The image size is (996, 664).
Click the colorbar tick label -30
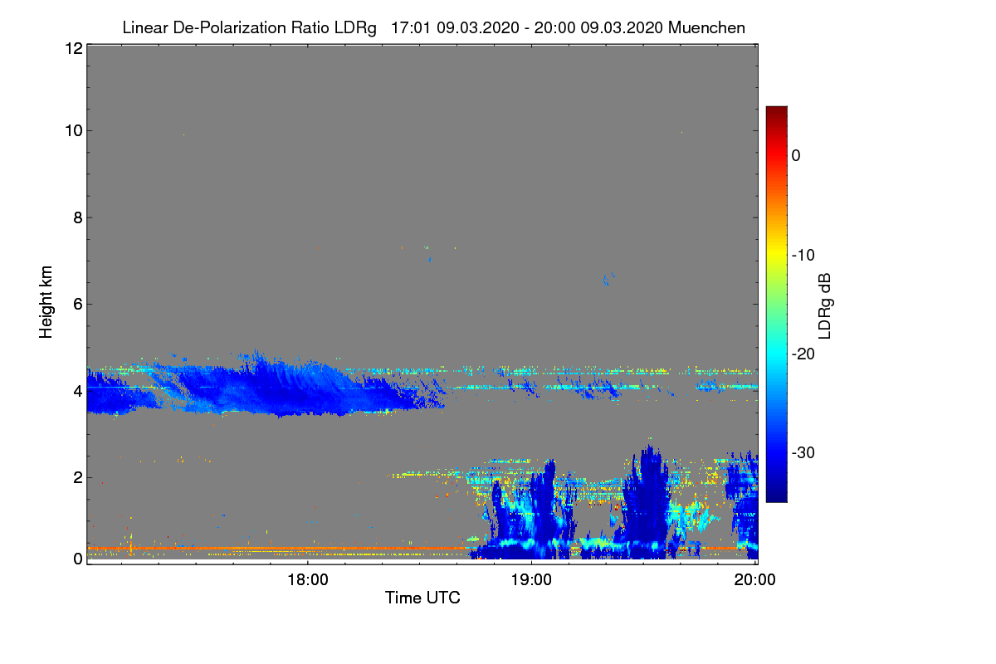803,453
